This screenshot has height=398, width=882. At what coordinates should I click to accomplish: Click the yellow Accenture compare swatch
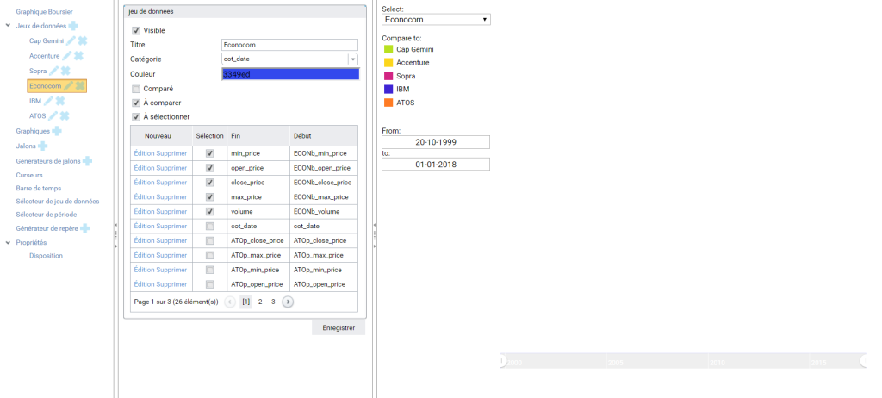tap(388, 63)
